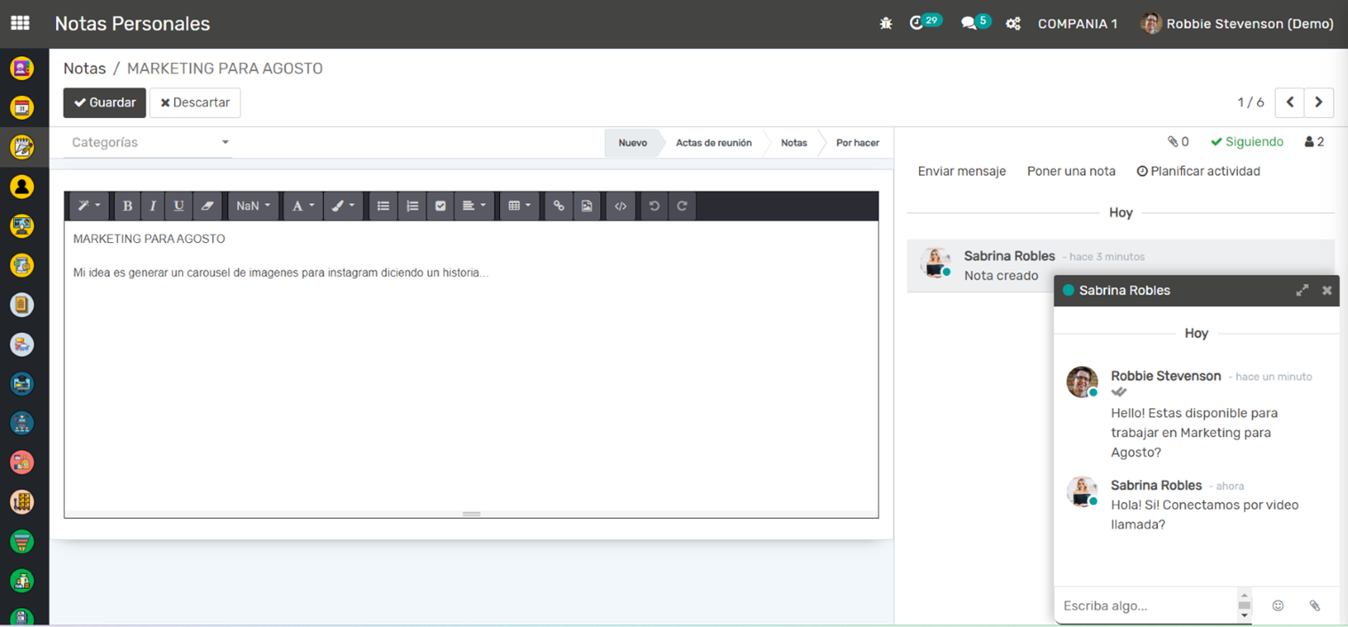Open the debug bug icon menu
The width and height of the screenshot is (1348, 627).
click(885, 24)
